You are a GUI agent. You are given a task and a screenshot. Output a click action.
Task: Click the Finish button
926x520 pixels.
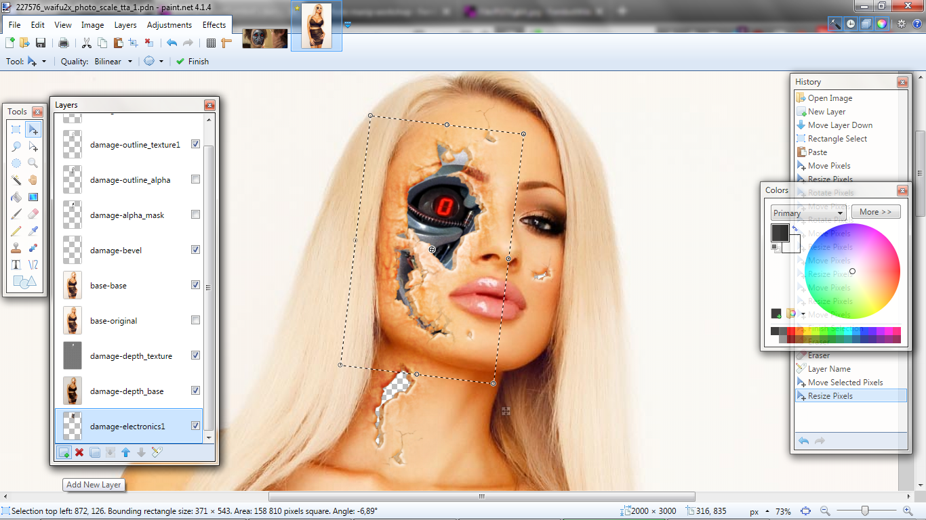pos(192,62)
